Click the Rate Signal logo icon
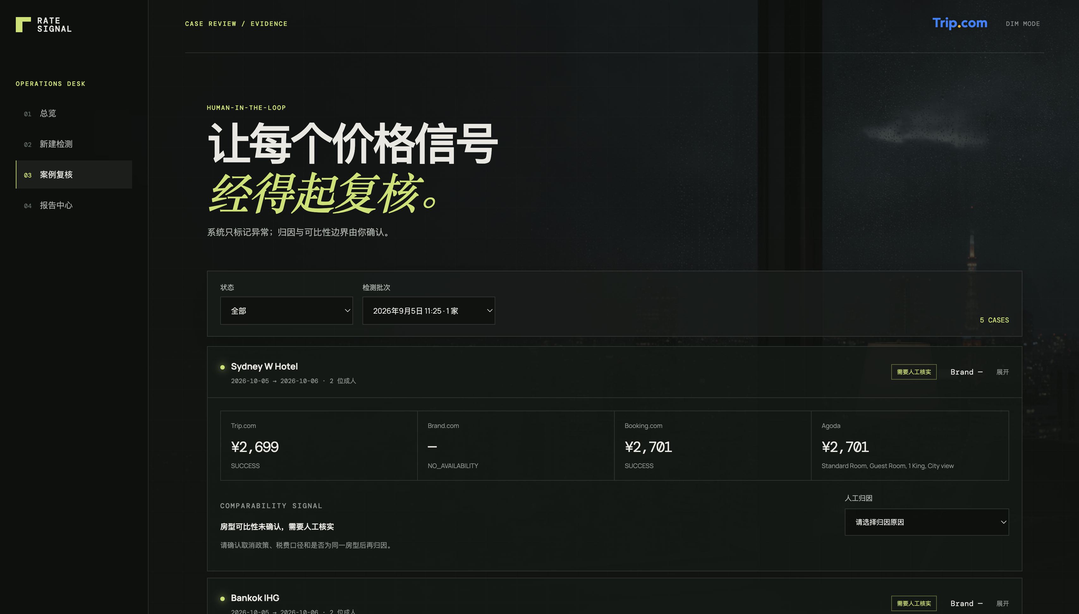Viewport: 1079px width, 614px height. pyautogui.click(x=23, y=24)
